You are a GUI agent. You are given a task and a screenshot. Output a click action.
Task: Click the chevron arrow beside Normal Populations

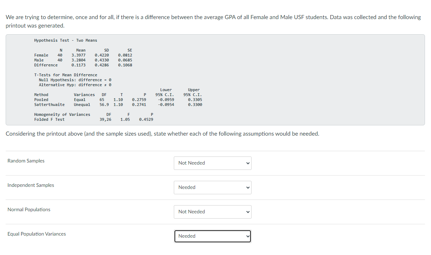[248, 212]
